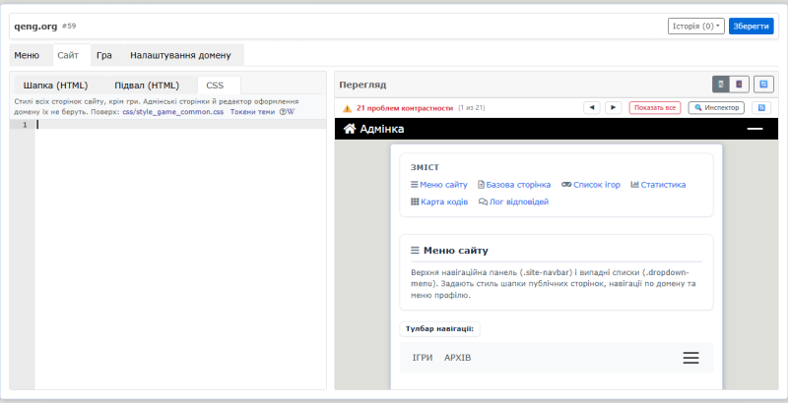The image size is (788, 403).
Task: Click the Адмінка title in the preview
Action: 382,129
